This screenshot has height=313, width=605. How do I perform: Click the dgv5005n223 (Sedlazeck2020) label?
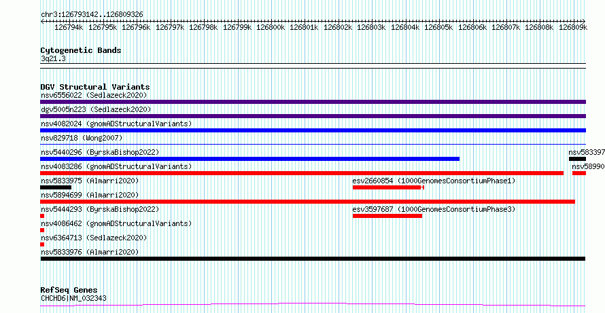(96, 109)
